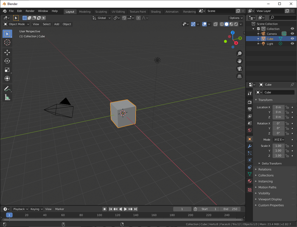Switch to the Sculpting workspace tab
Viewport: 297px width, 227px height.
[x=101, y=11]
